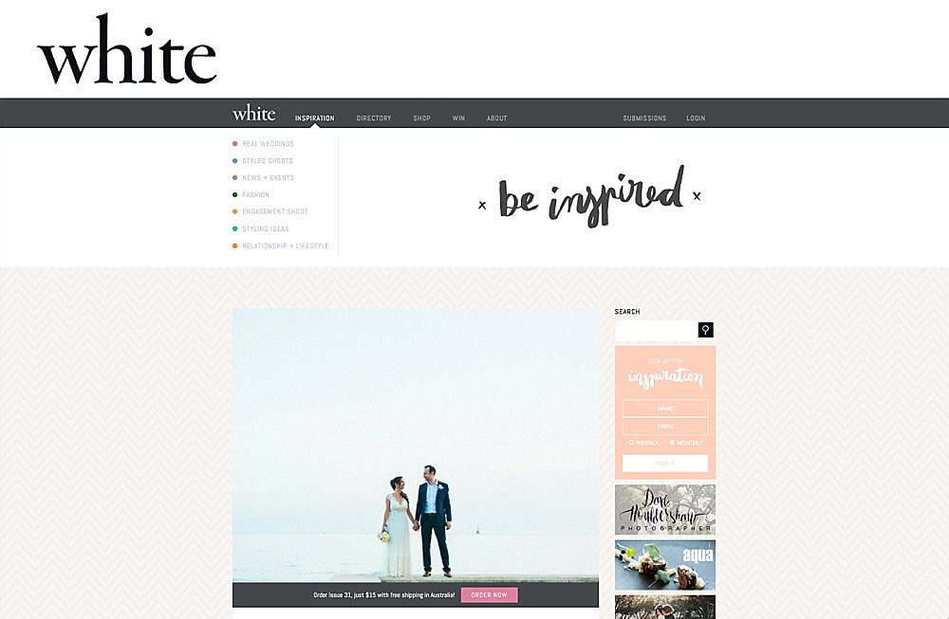The width and height of the screenshot is (949, 619).
Task: Go to the Win page
Action: 458,118
